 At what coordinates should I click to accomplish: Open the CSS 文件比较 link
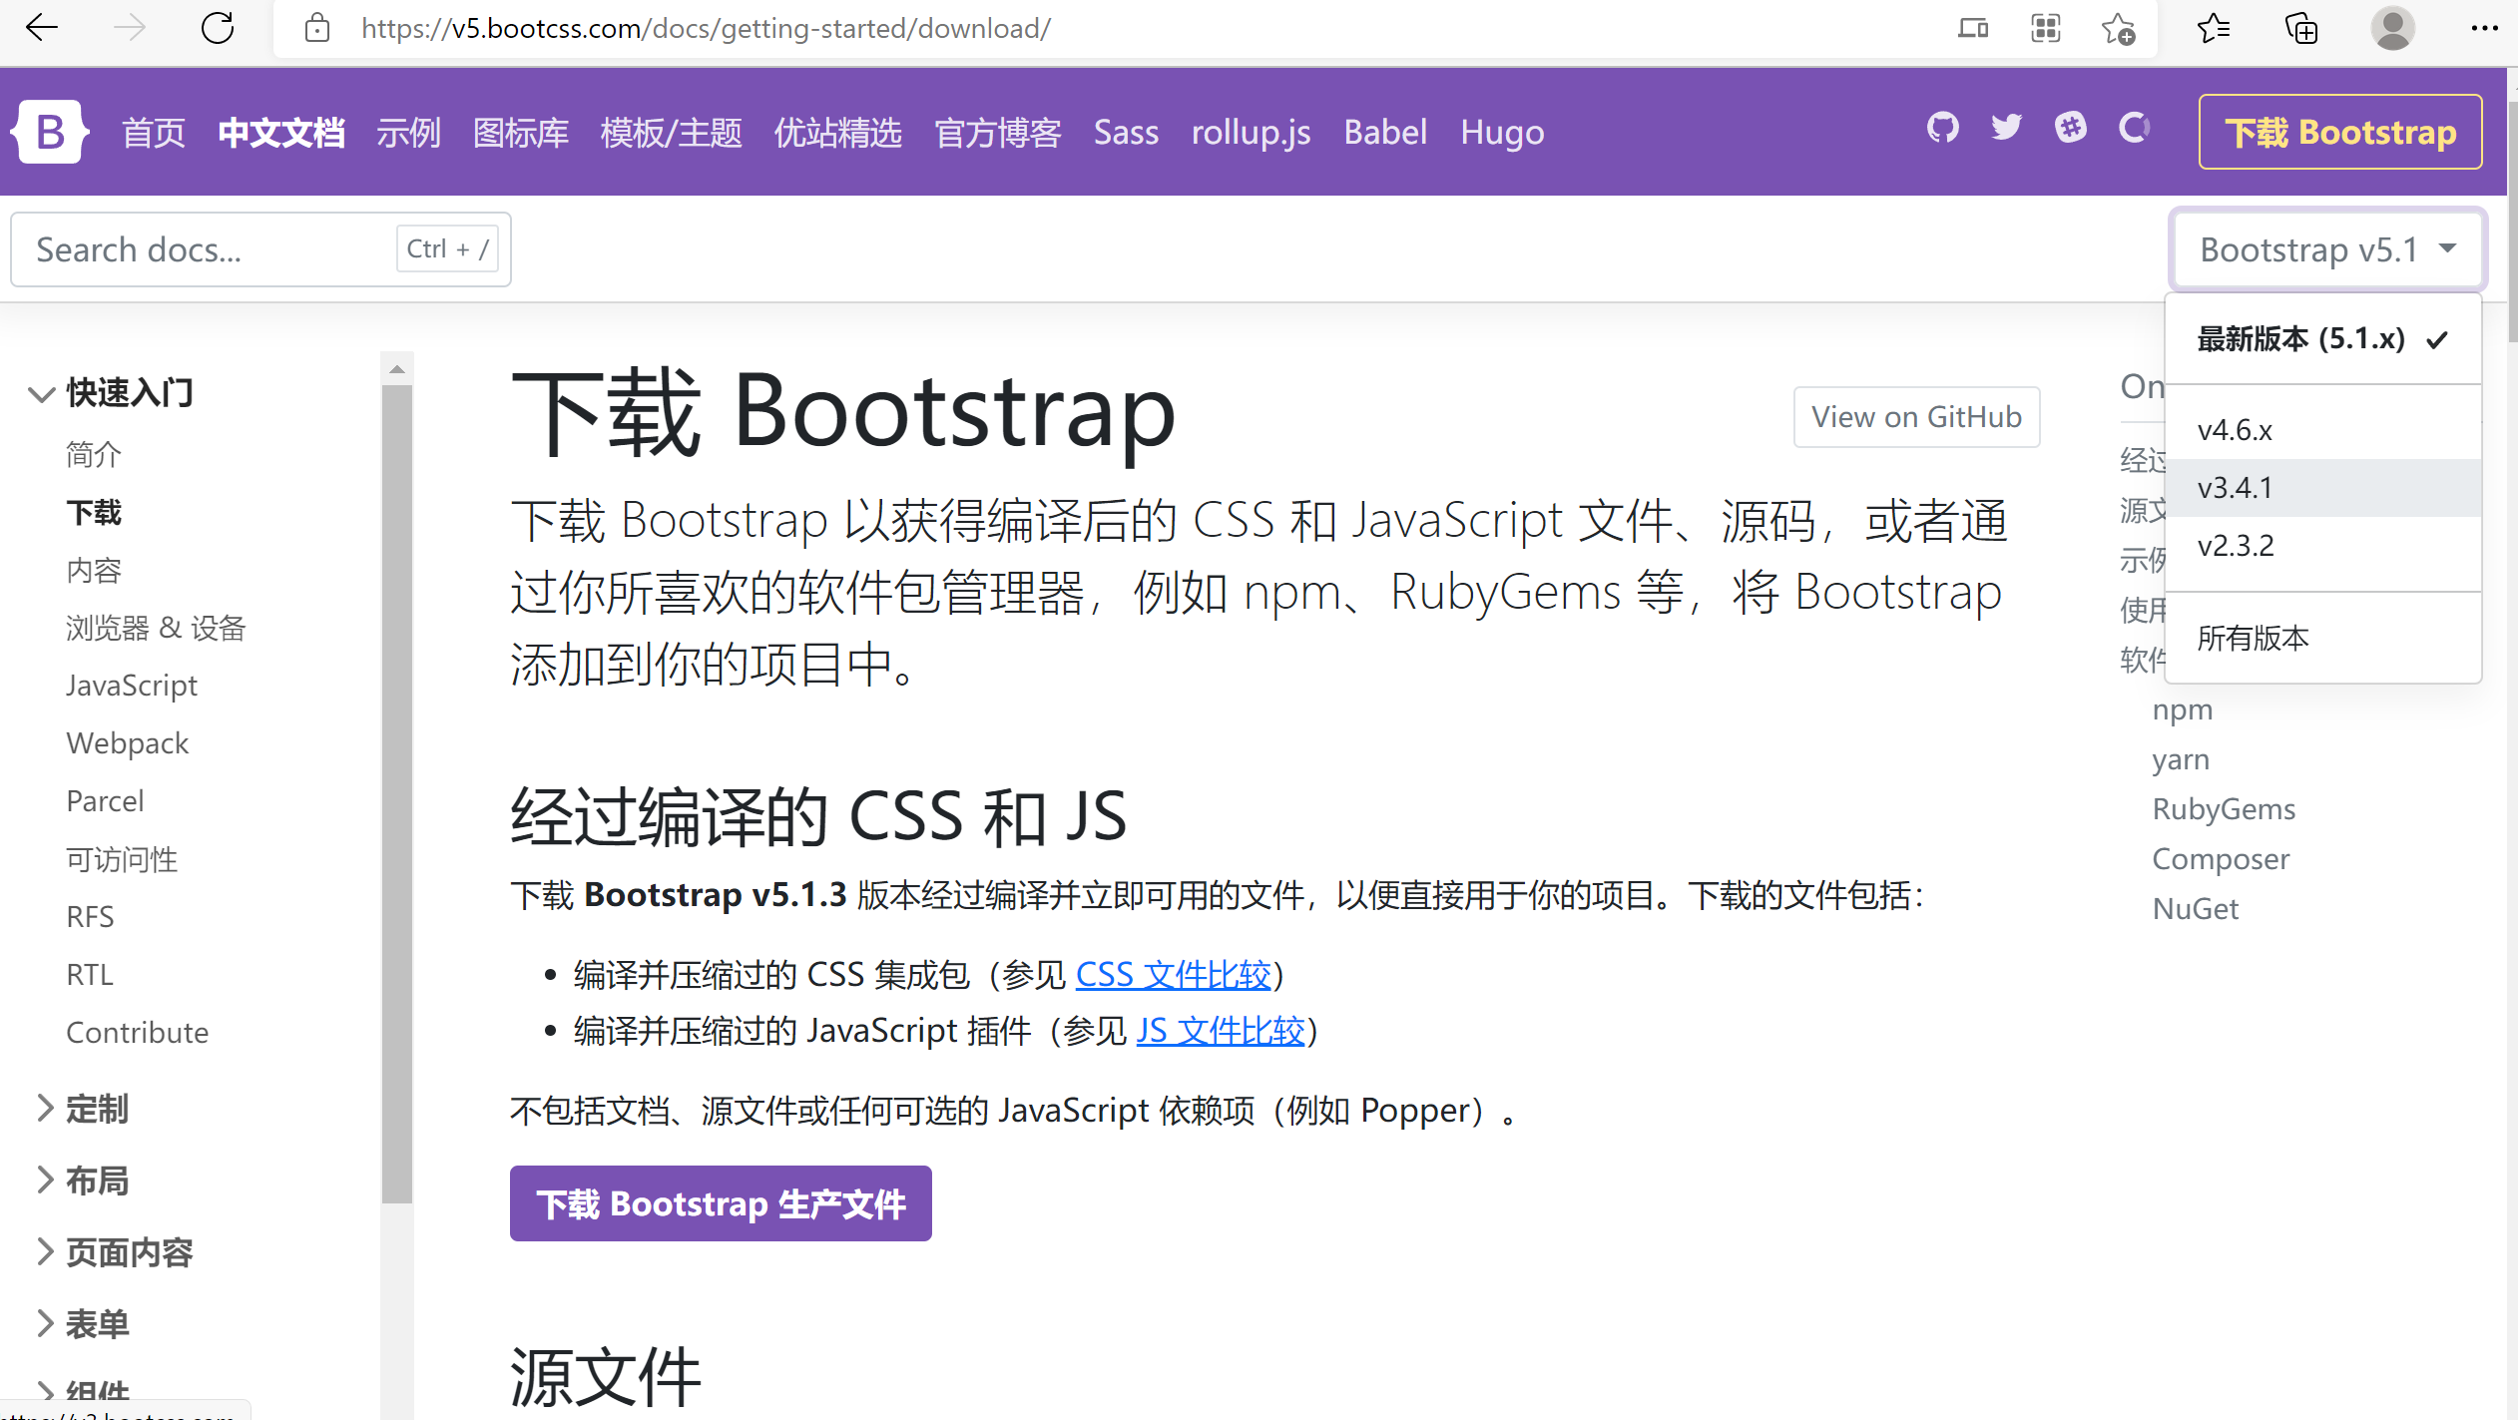pos(1173,975)
